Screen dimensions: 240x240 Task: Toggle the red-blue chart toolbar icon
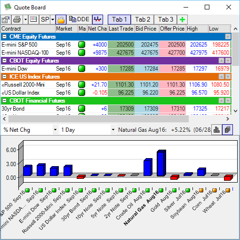coord(97,20)
